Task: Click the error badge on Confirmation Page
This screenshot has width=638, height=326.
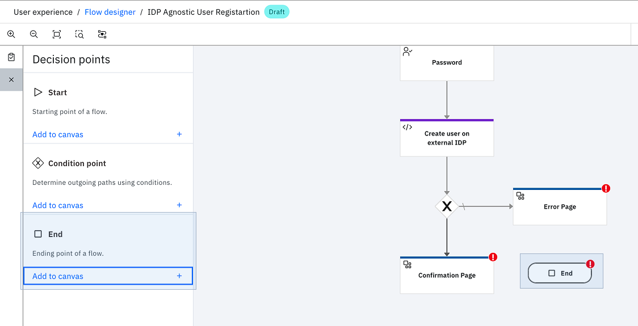Action: point(493,257)
